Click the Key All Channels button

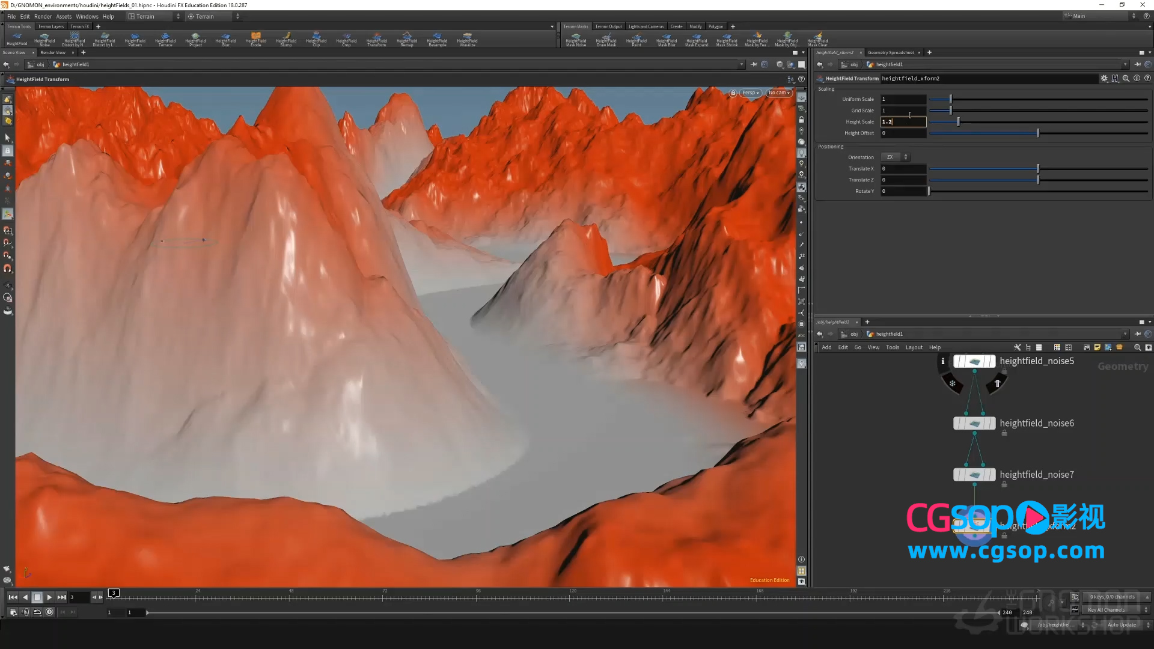(x=1106, y=610)
